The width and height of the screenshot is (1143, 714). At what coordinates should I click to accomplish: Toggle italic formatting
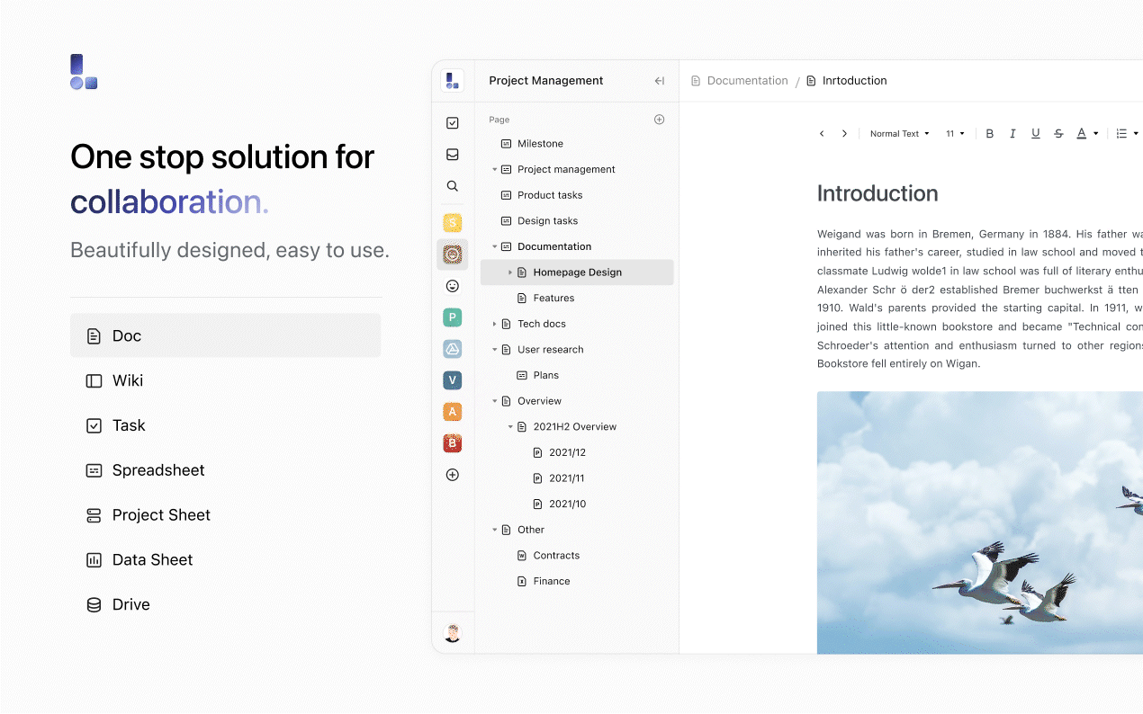(x=1012, y=134)
